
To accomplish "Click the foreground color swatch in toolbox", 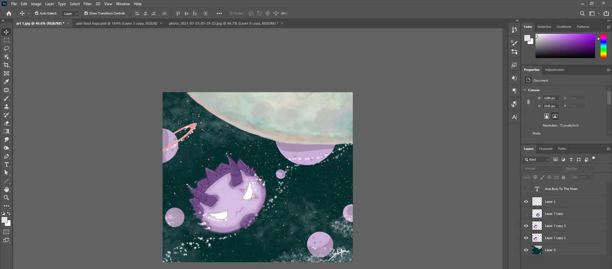I will [x=5, y=220].
